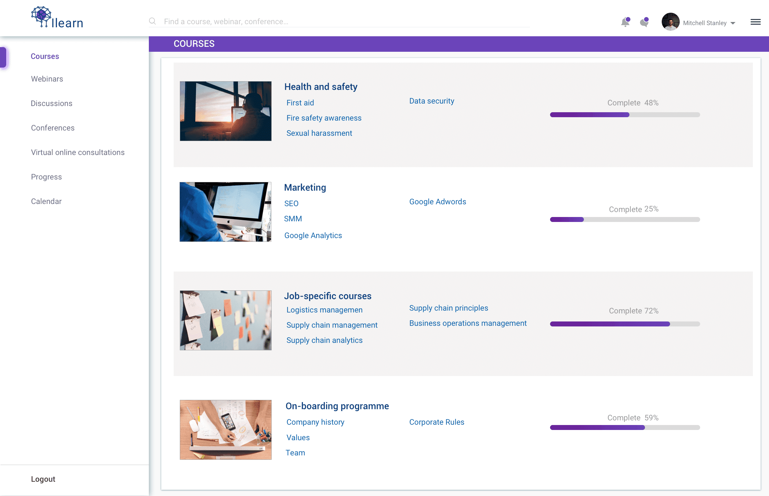Click the Courses navigation menu item
This screenshot has height=496, width=769.
(45, 56)
